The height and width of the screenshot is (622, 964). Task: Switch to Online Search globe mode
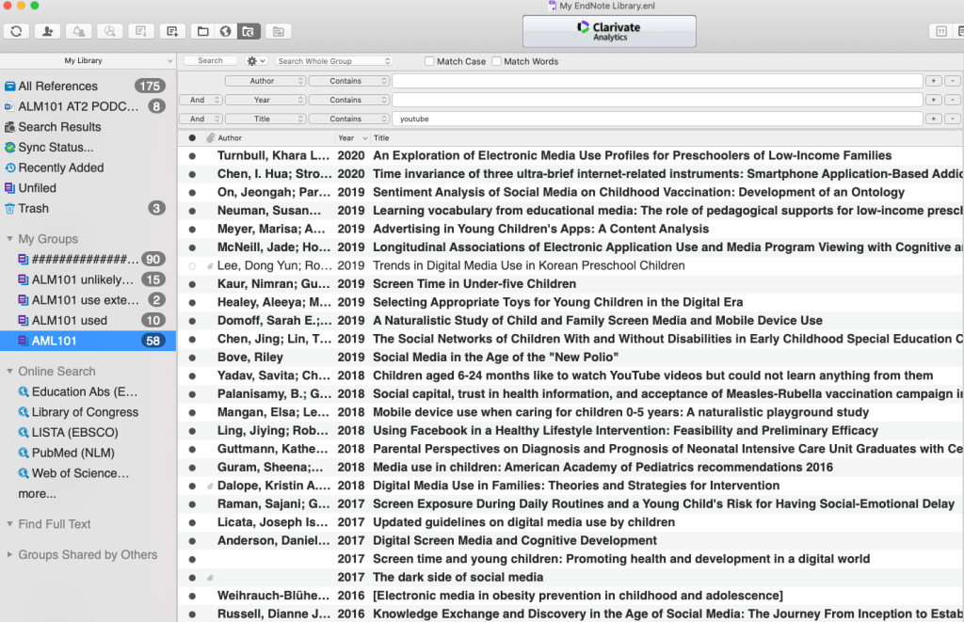pyautogui.click(x=226, y=31)
